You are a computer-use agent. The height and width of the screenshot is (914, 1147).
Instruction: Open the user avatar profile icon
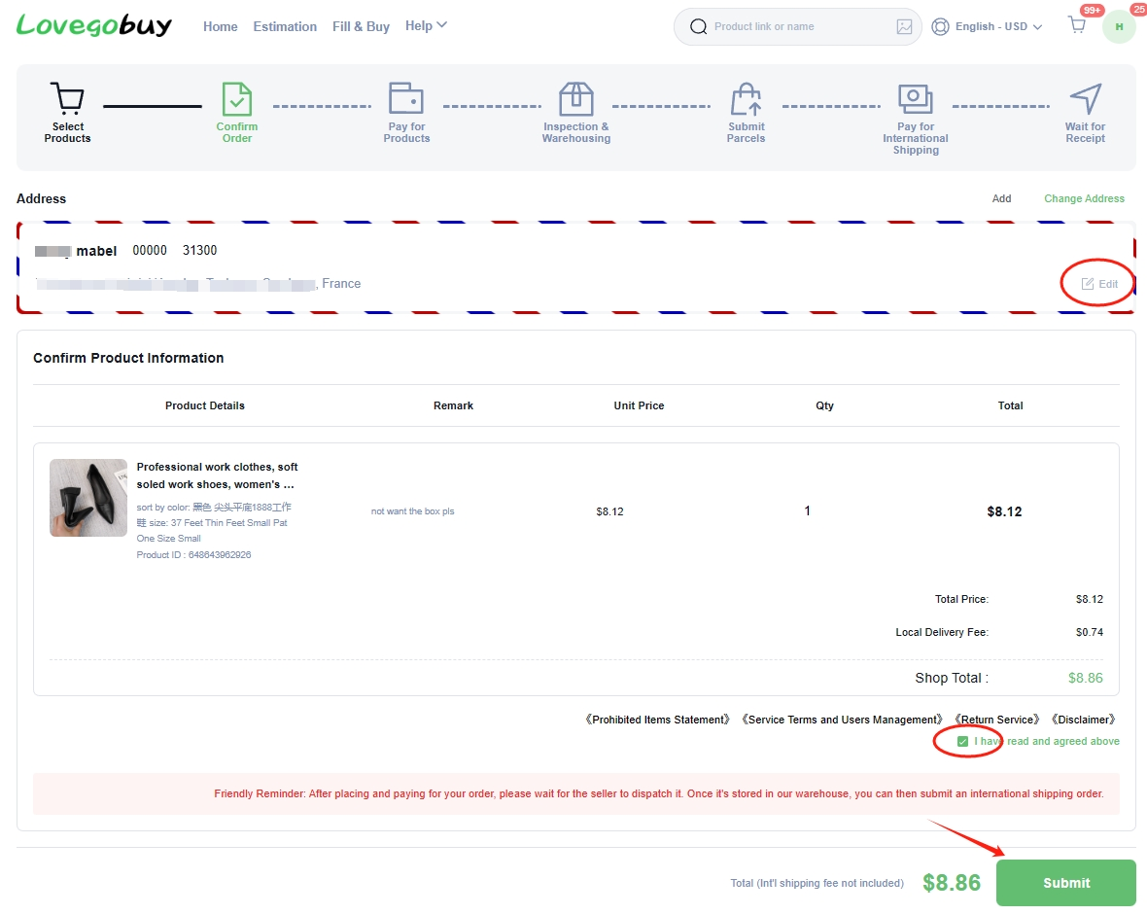(1119, 26)
